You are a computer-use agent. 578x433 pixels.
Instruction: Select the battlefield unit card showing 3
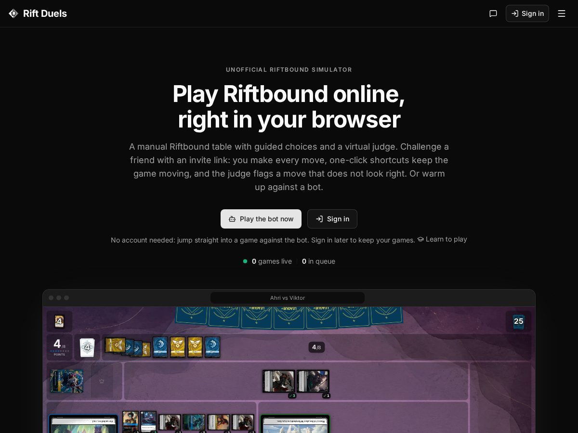pyautogui.click(x=278, y=382)
